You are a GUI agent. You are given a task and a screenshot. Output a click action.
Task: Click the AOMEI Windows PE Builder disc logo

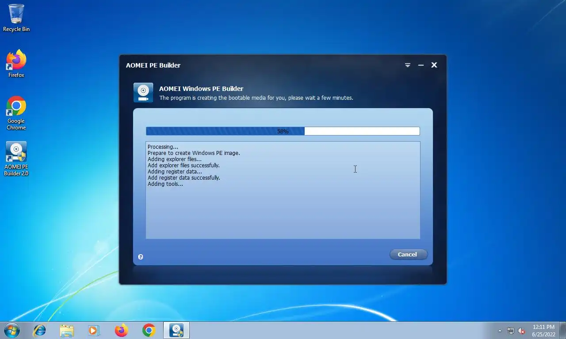[143, 93]
